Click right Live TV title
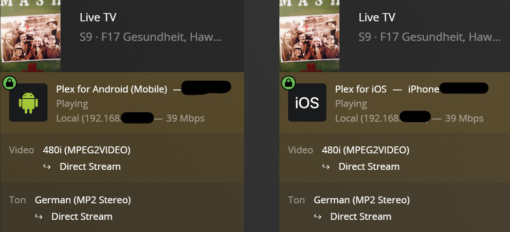The width and height of the screenshot is (510, 232). pos(376,18)
